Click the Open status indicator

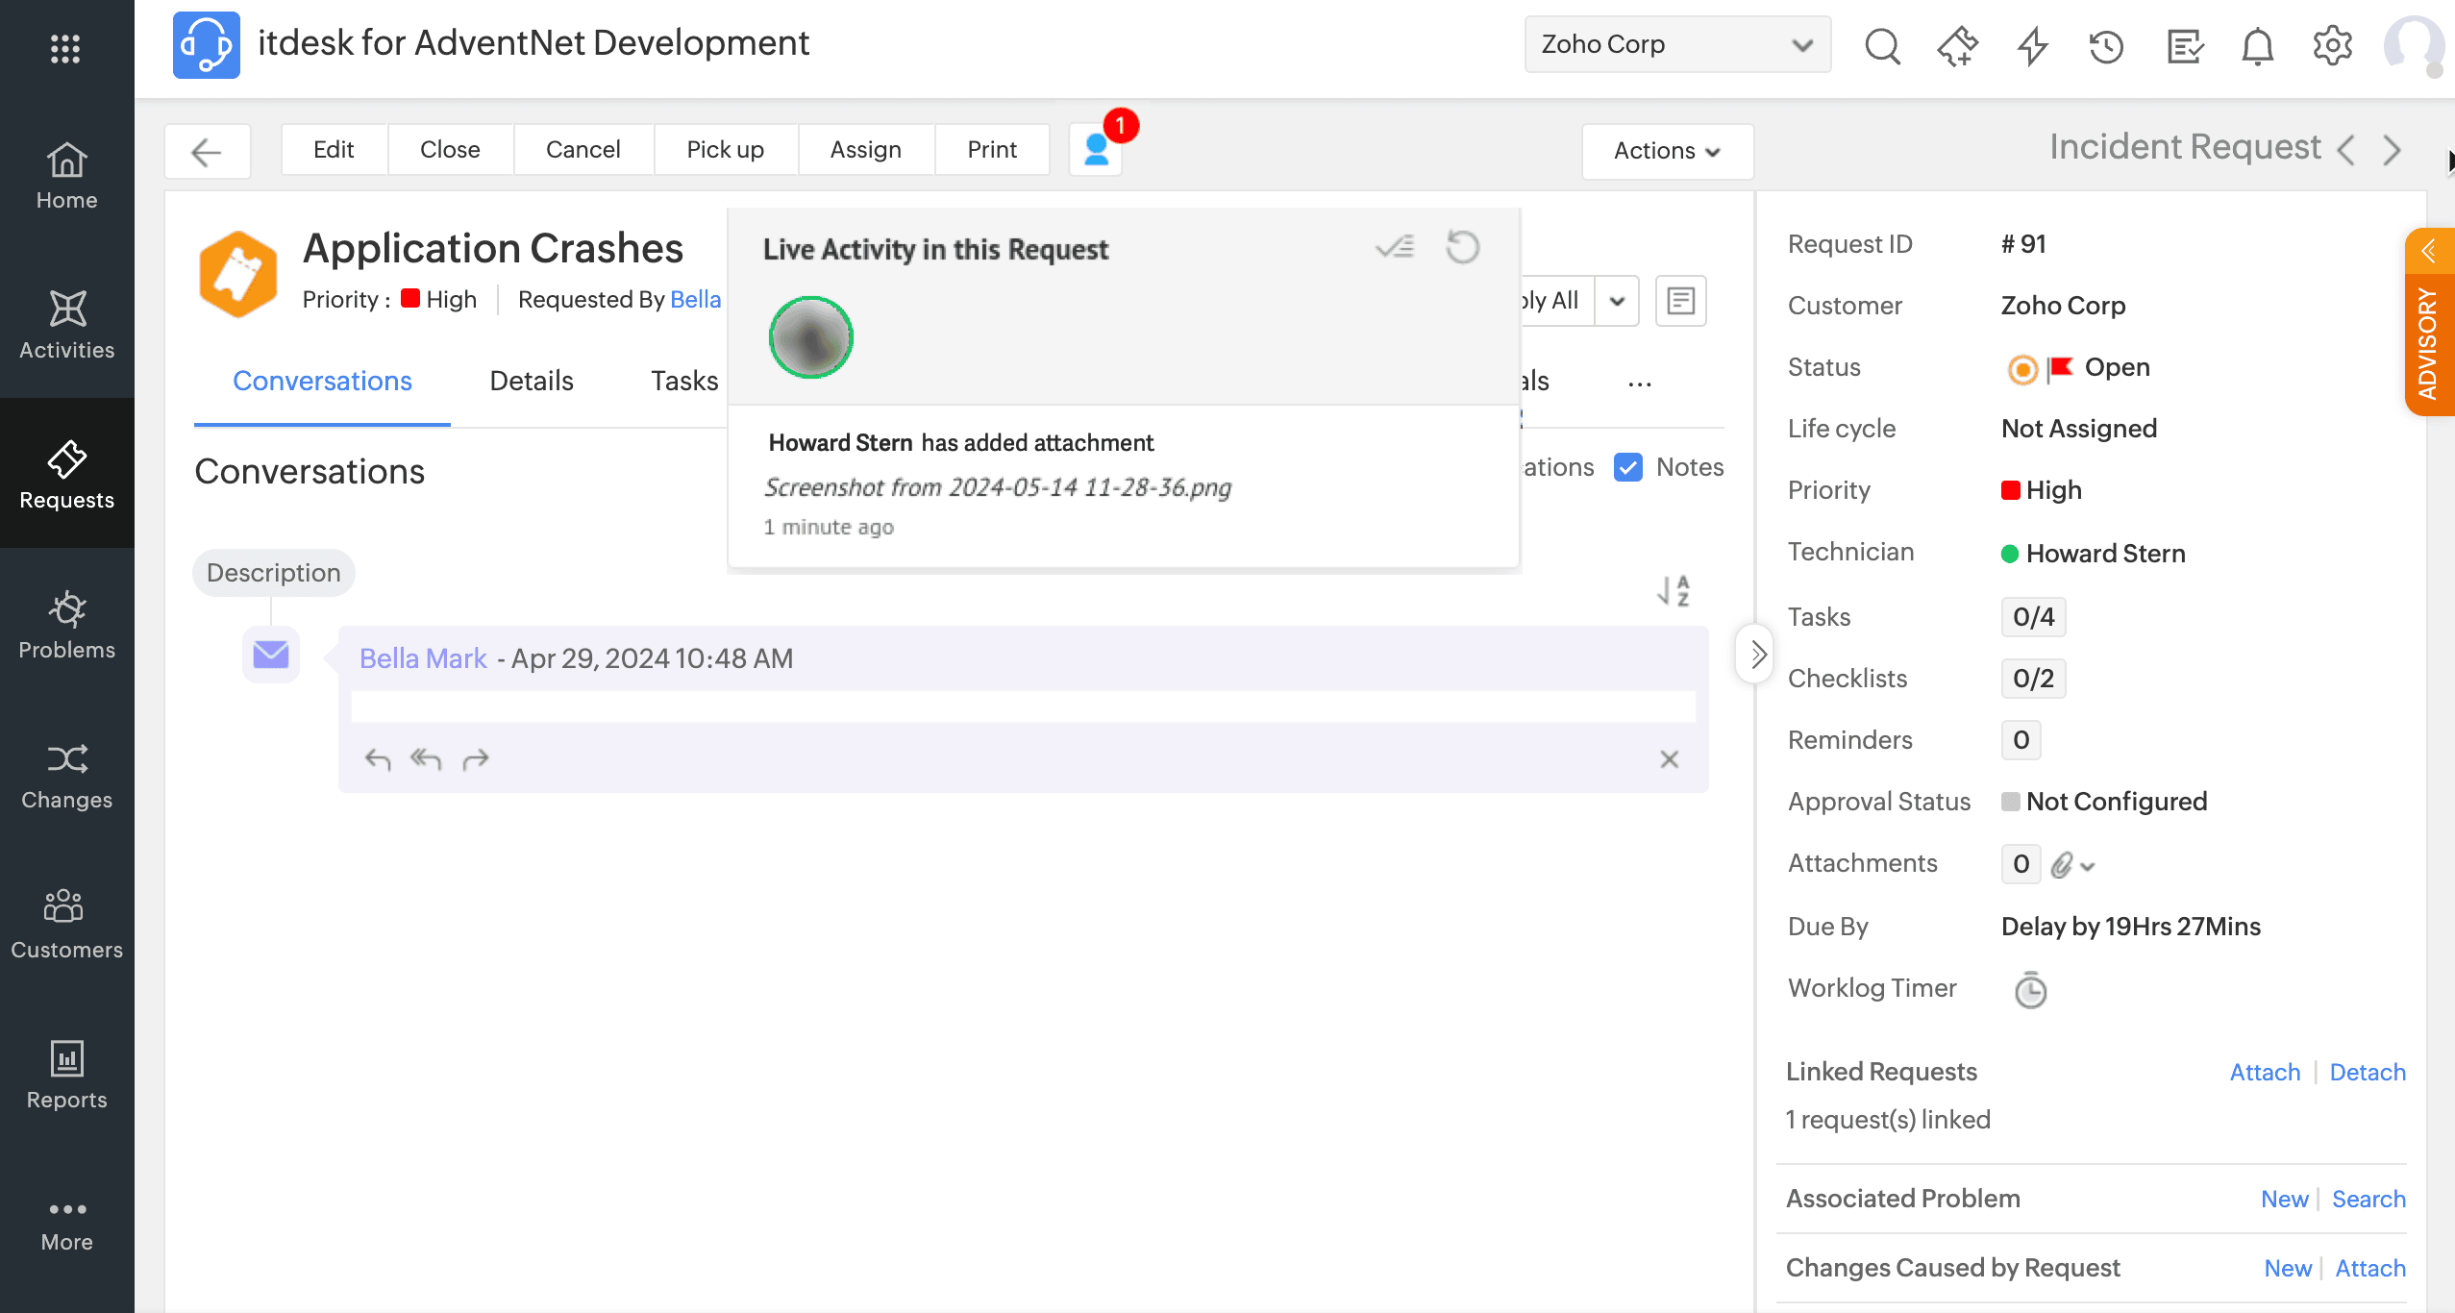[x=2022, y=369]
